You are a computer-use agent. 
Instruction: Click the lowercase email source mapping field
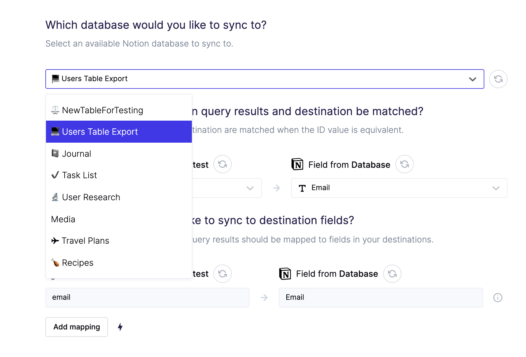pyautogui.click(x=147, y=298)
